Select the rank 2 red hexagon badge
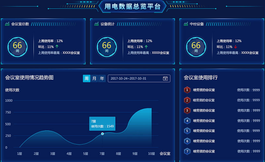 pyautogui.click(x=187, y=100)
